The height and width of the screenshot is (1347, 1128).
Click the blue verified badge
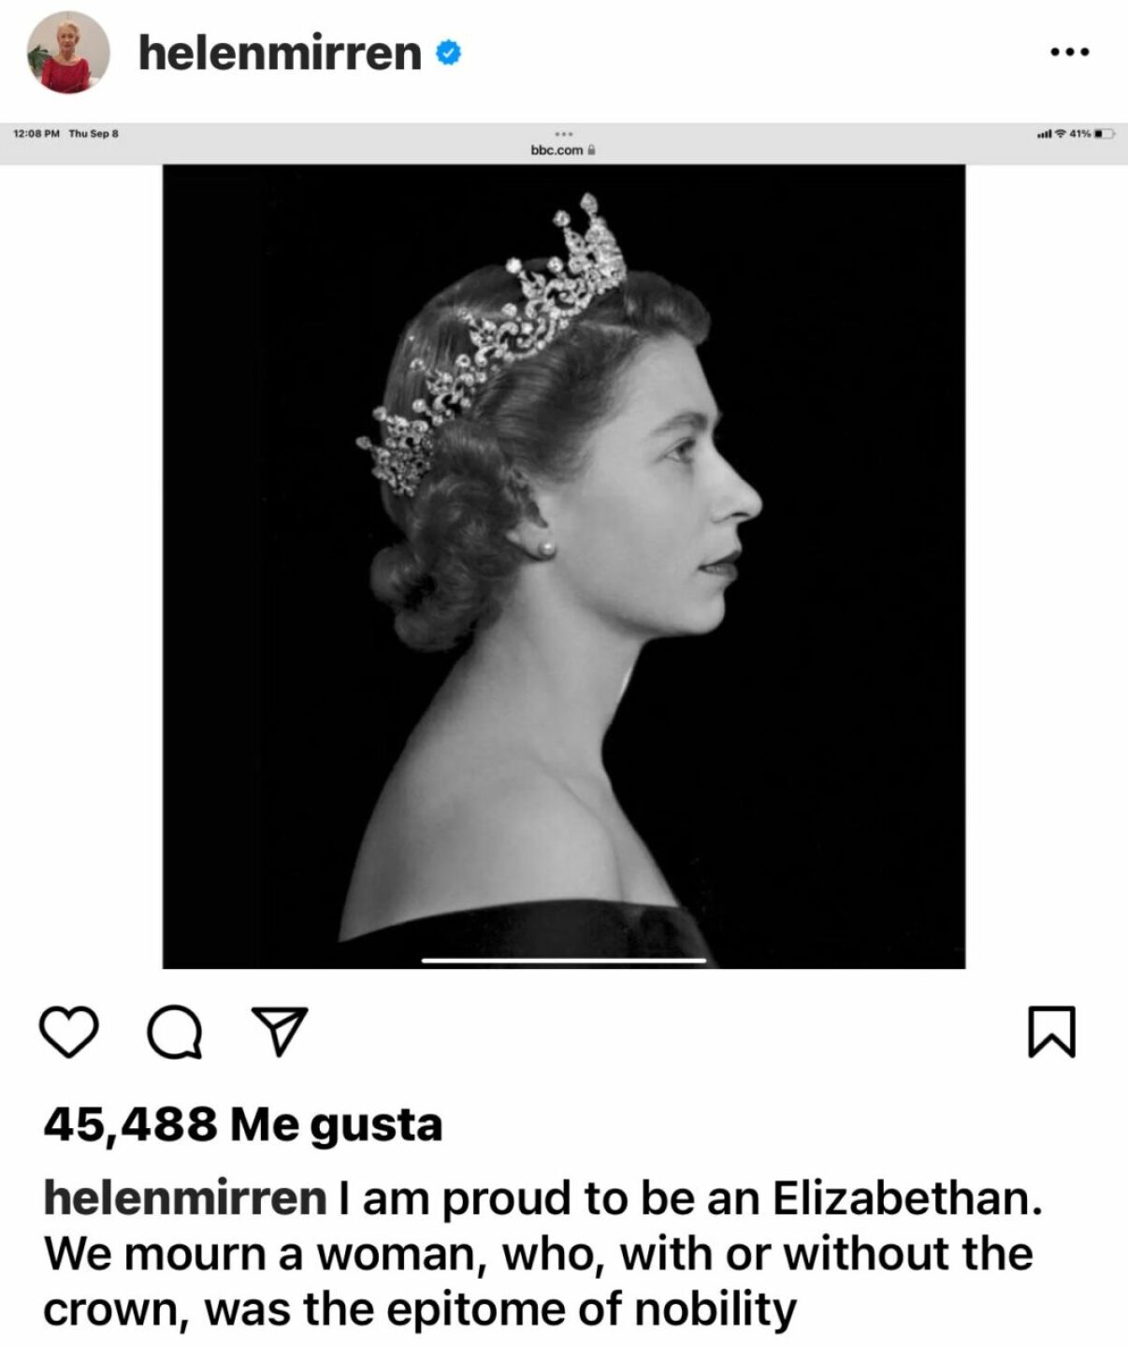[448, 53]
